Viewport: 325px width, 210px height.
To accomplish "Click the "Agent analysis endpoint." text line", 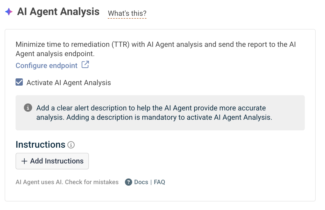I will [x=55, y=54].
